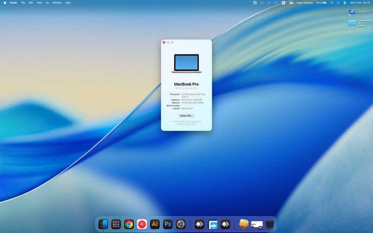Screen dimensions: 373x233
Task: Open the Wi-Fi status menu
Action: (332, 2)
